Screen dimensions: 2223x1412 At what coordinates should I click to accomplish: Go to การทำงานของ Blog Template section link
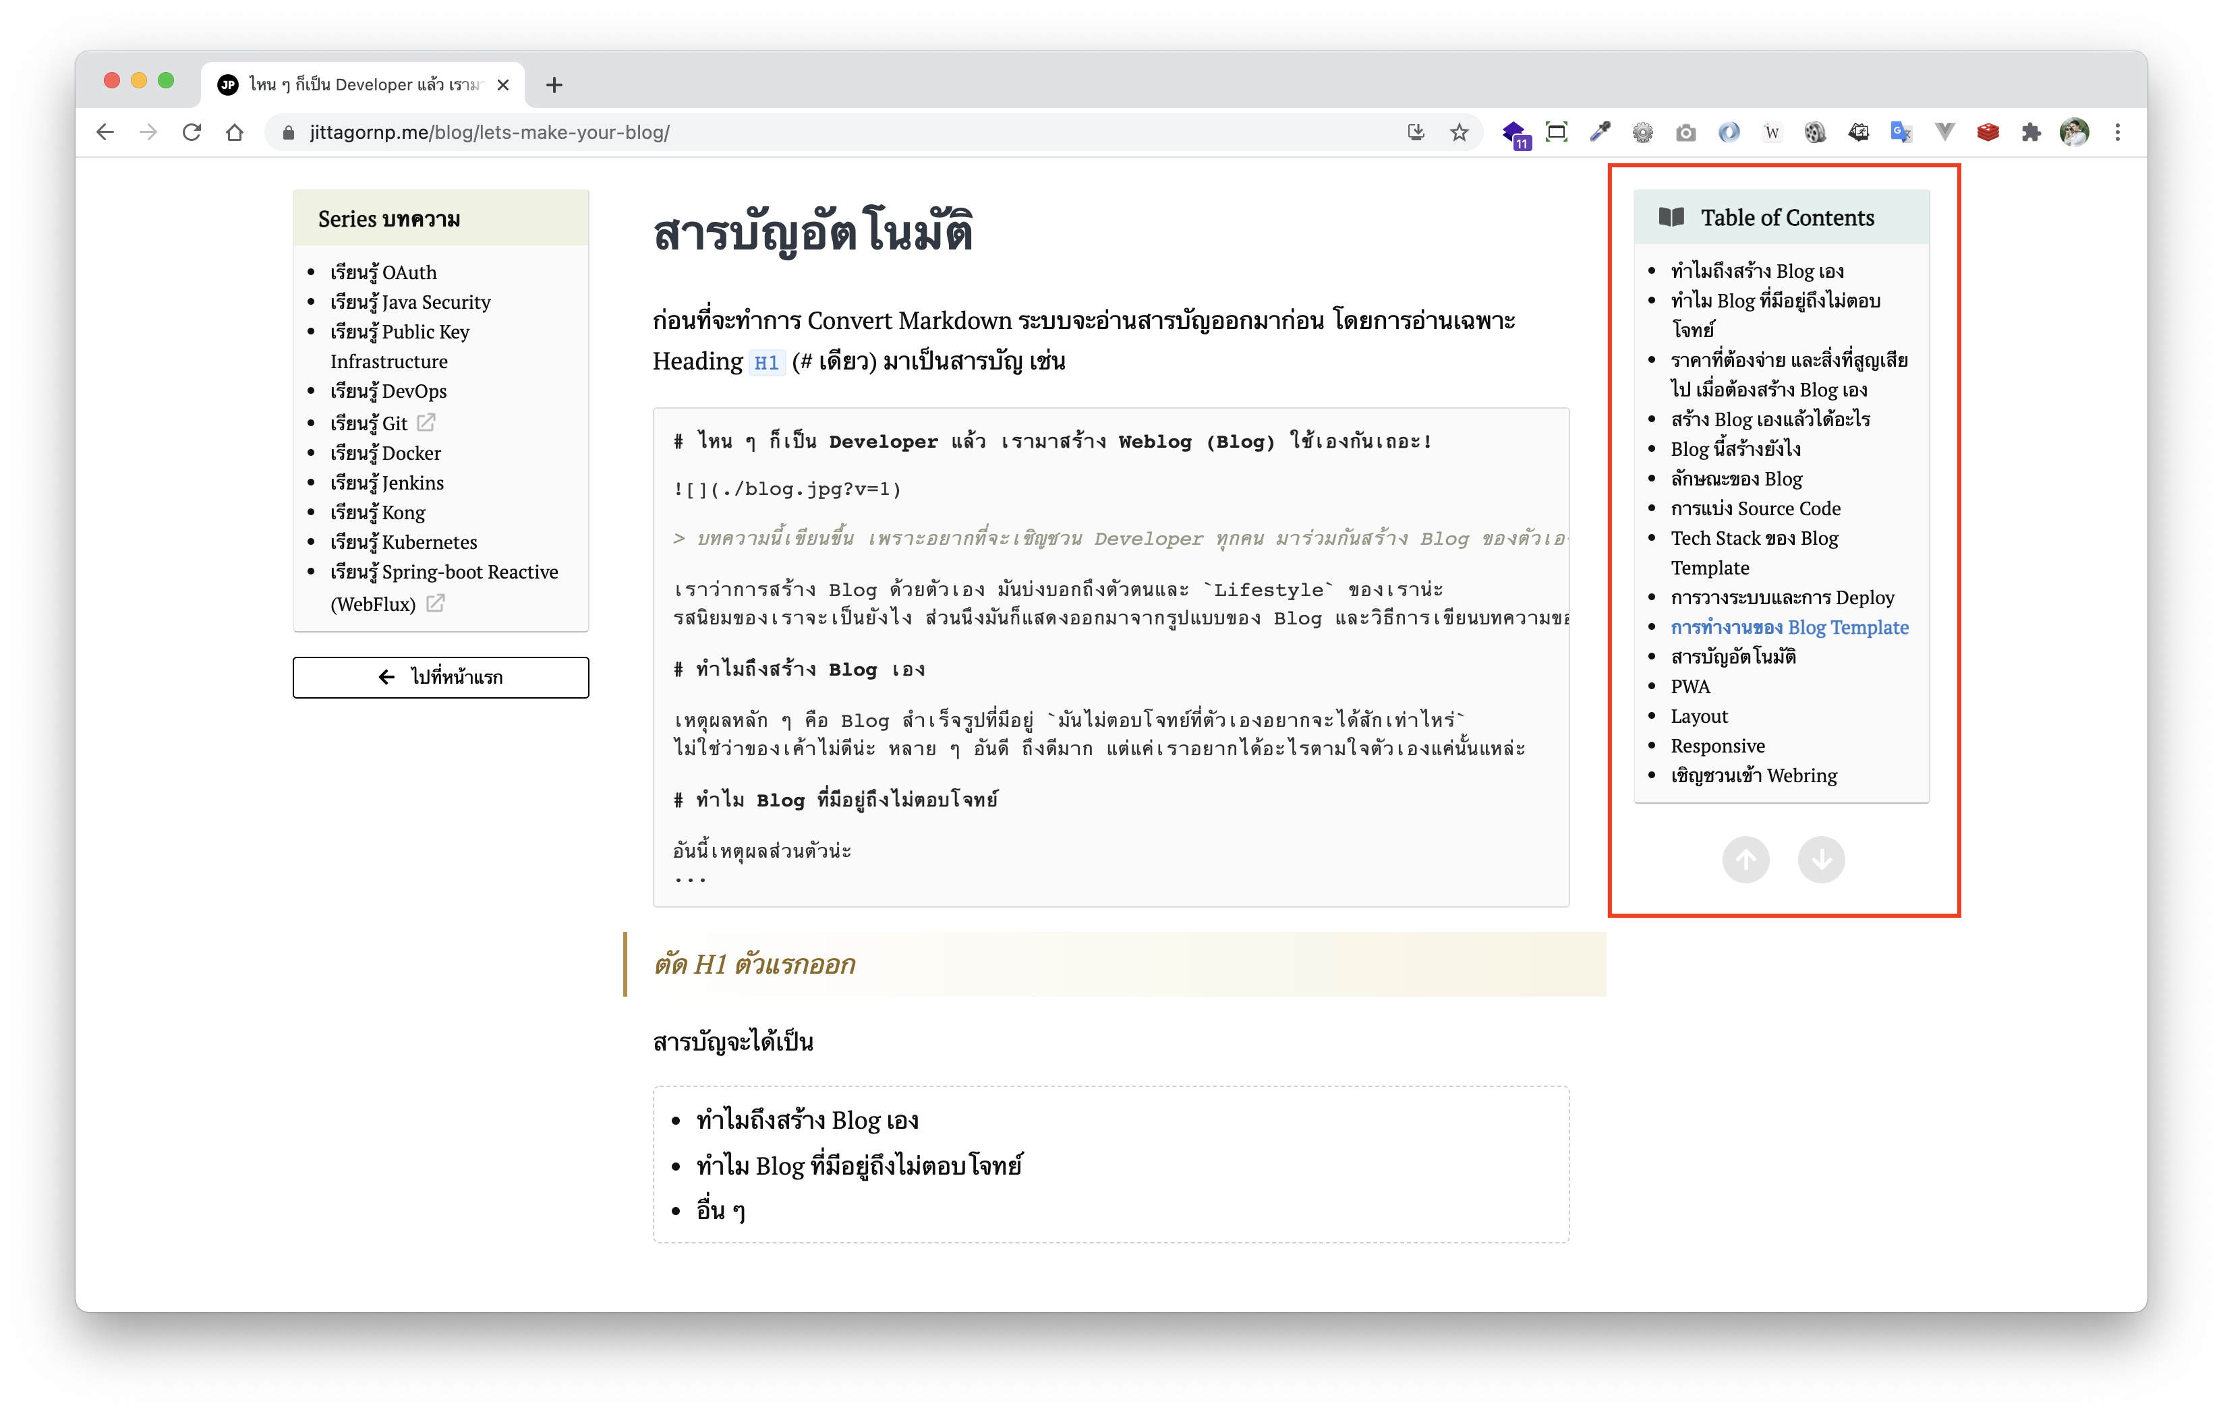pos(1789,628)
